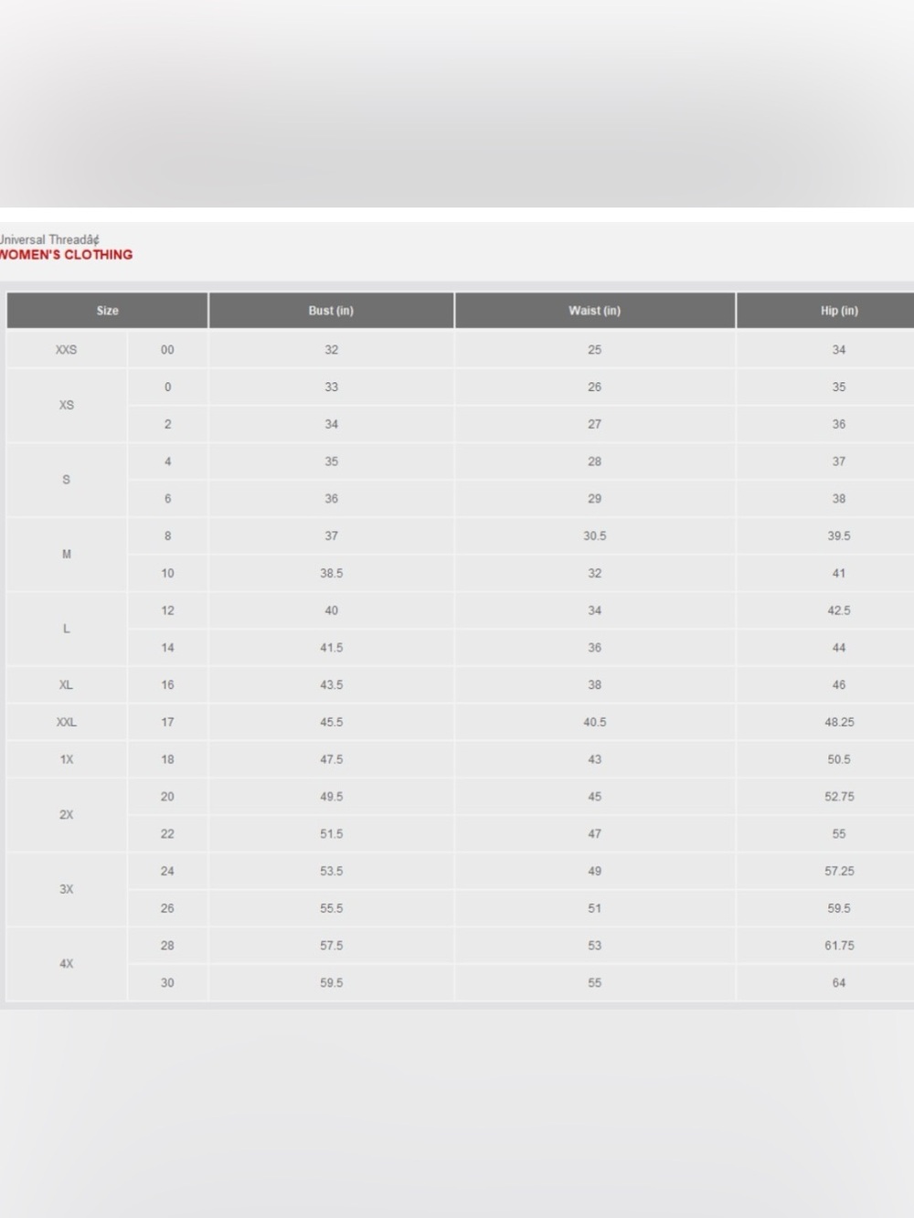
Task: Click waist value 40.5 for size 17
Action: [594, 723]
